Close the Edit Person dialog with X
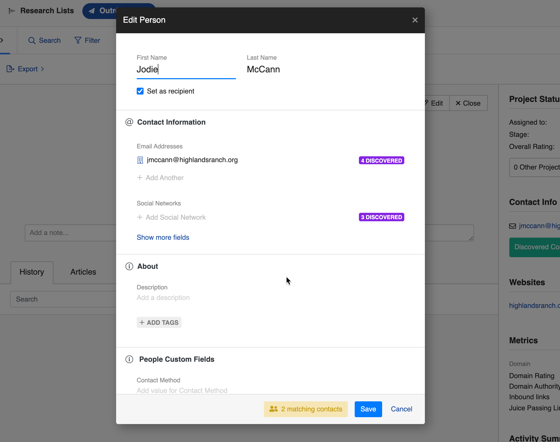 [415, 20]
